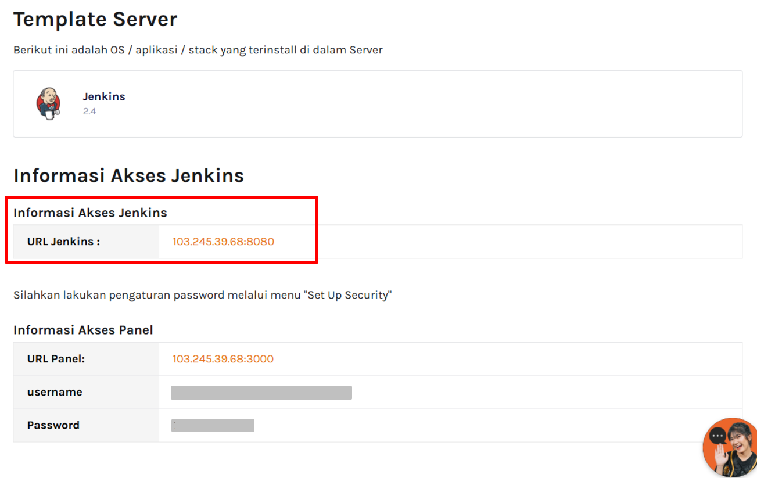Click the large Informasi Akses Jenkins heading

[x=128, y=175]
